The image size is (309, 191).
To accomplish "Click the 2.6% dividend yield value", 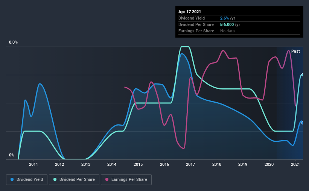I will pyautogui.click(x=224, y=18).
